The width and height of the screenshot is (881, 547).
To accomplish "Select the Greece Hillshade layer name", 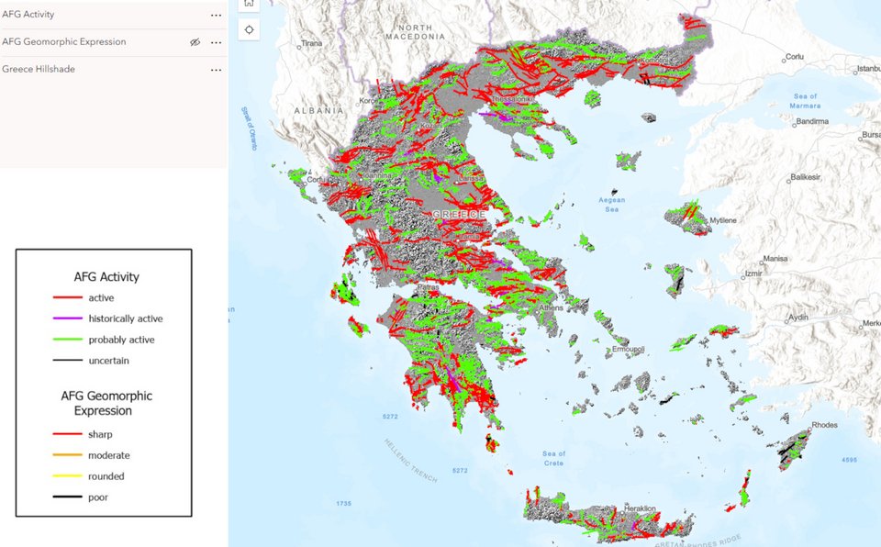I will 39,70.
